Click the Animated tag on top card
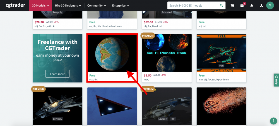This screenshot has height=126, width=279. (167, 12)
